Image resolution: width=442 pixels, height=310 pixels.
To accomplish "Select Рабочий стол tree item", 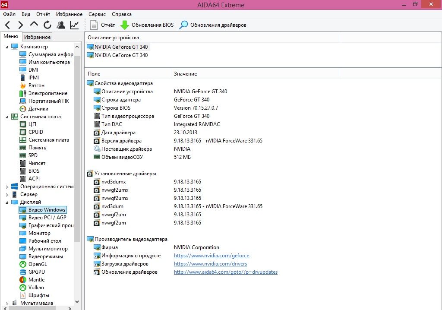I will click(x=40, y=241).
